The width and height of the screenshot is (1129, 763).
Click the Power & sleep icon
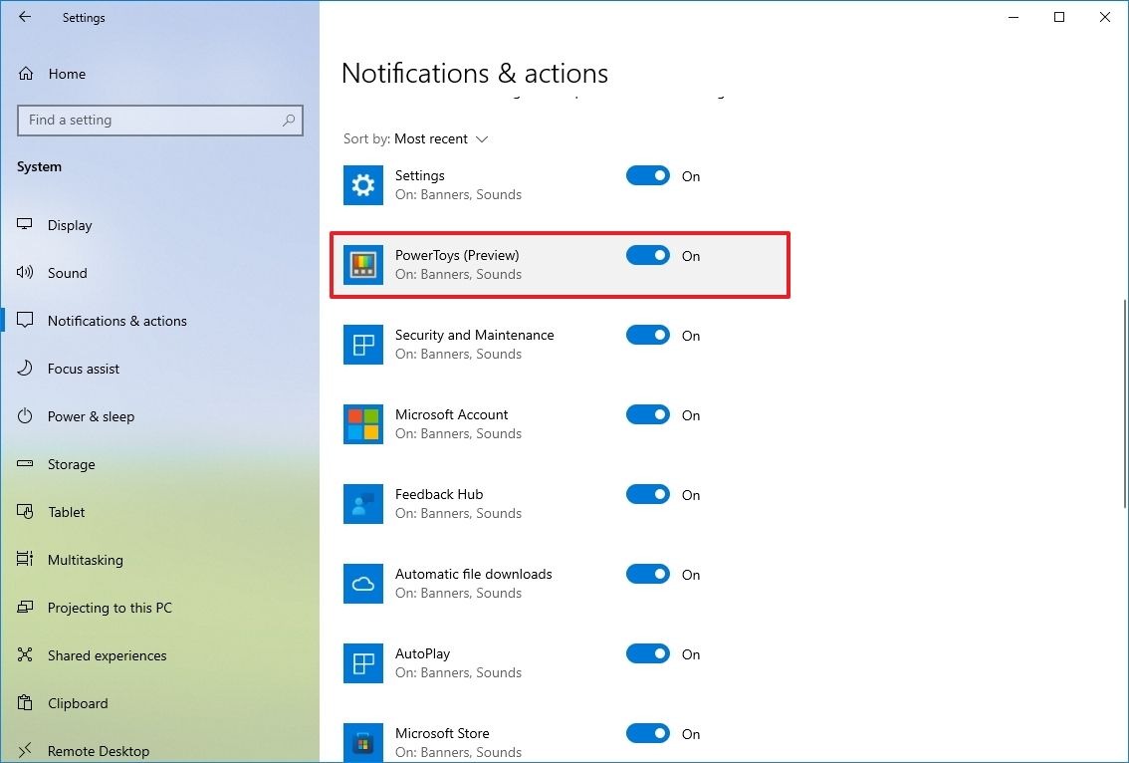25,416
